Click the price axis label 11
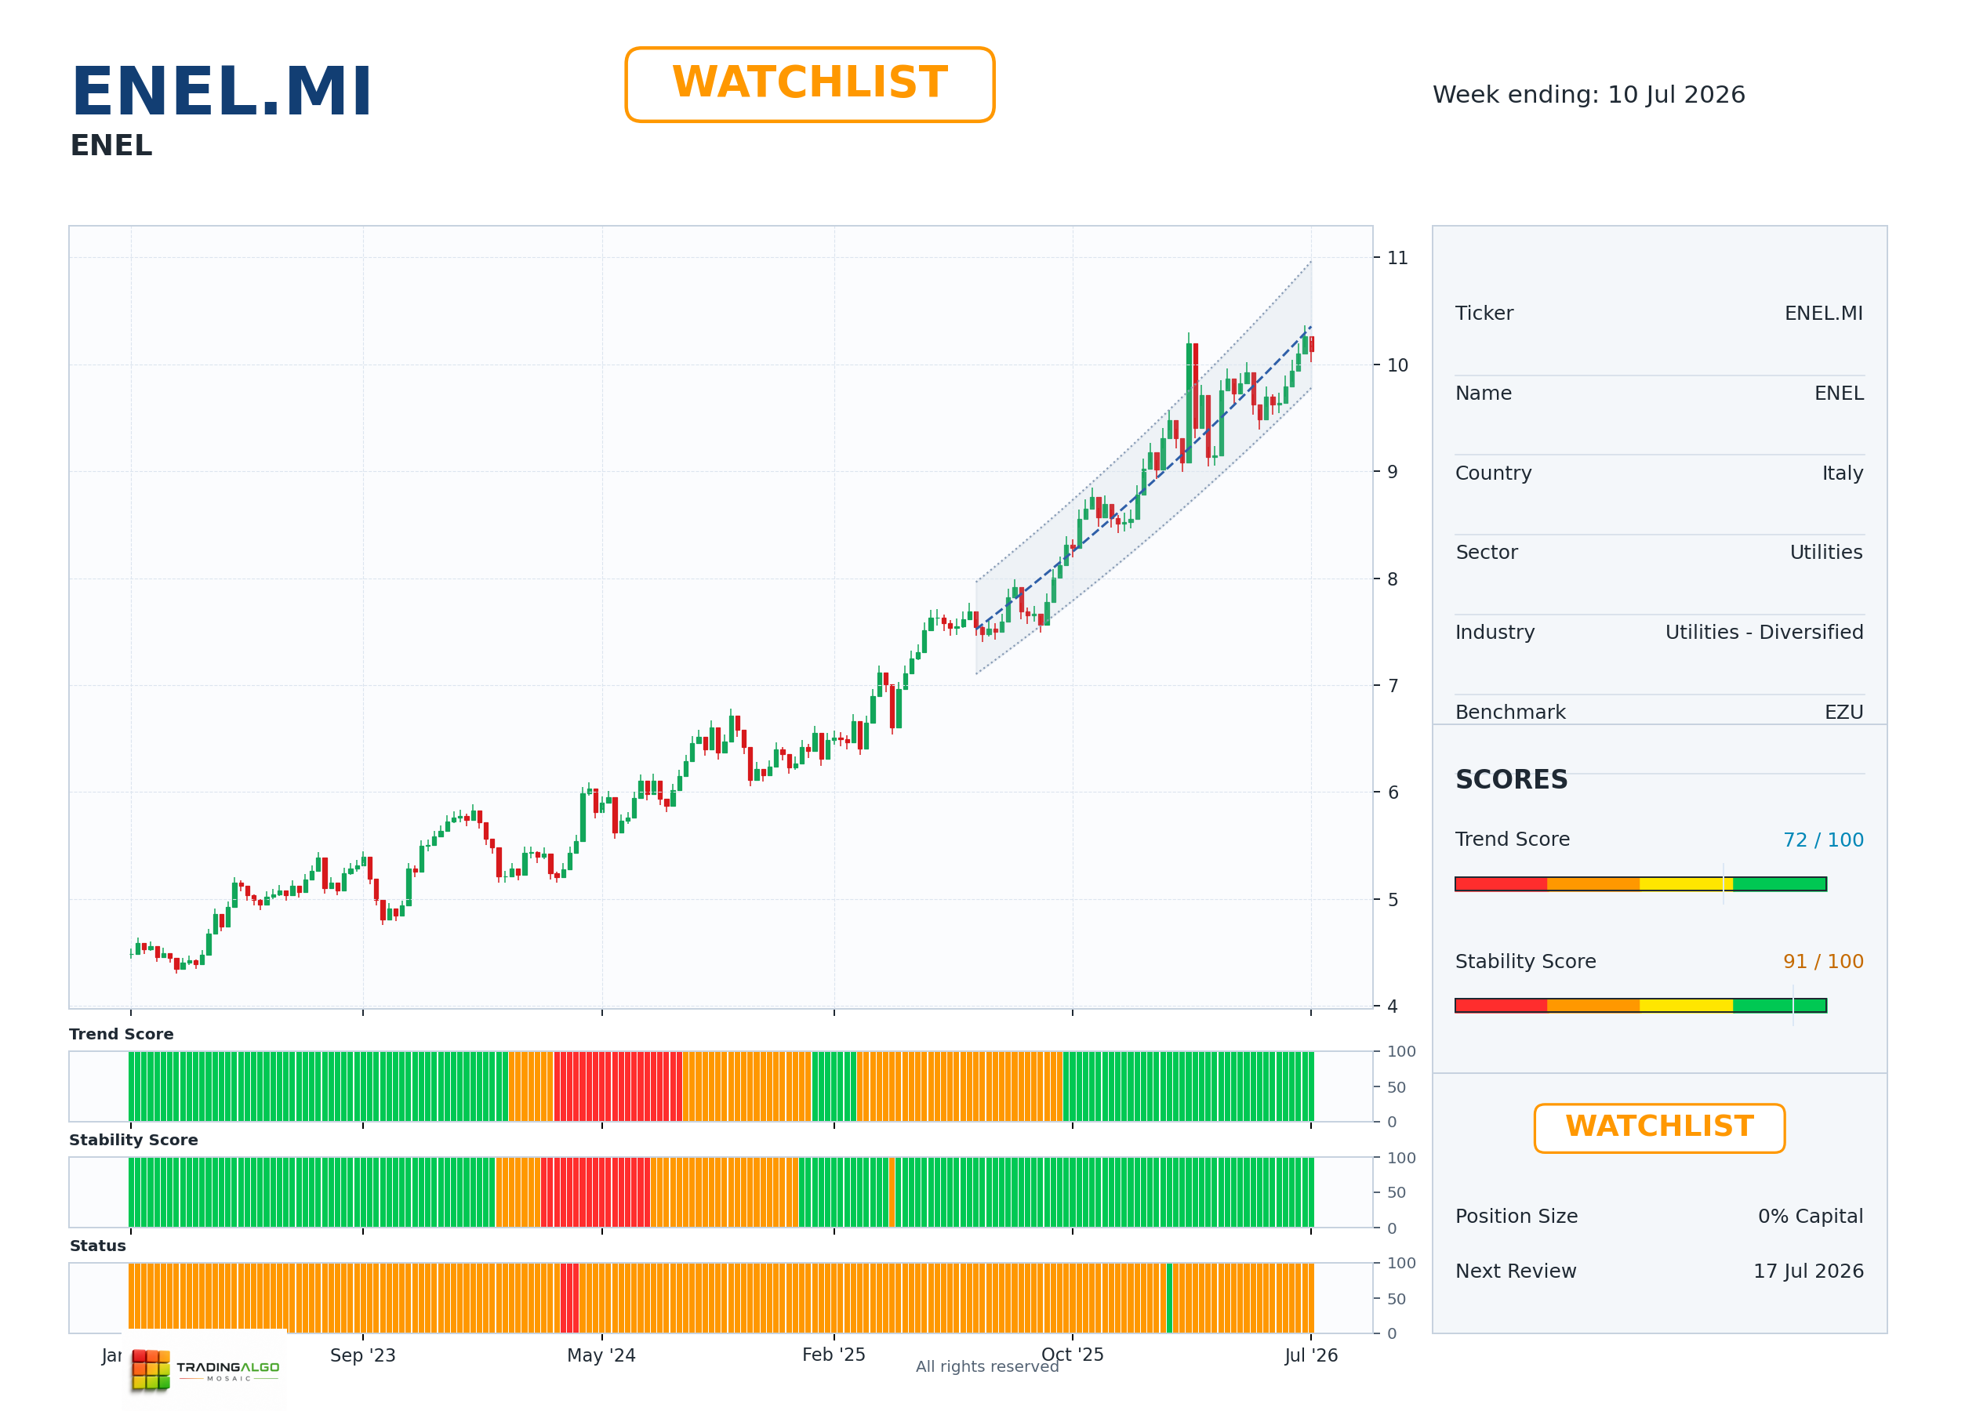Screen dimensions: 1976x1411 (1397, 258)
